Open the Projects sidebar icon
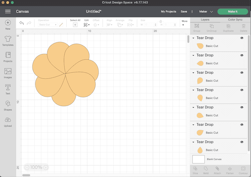The image size is (251, 177). 8,55
